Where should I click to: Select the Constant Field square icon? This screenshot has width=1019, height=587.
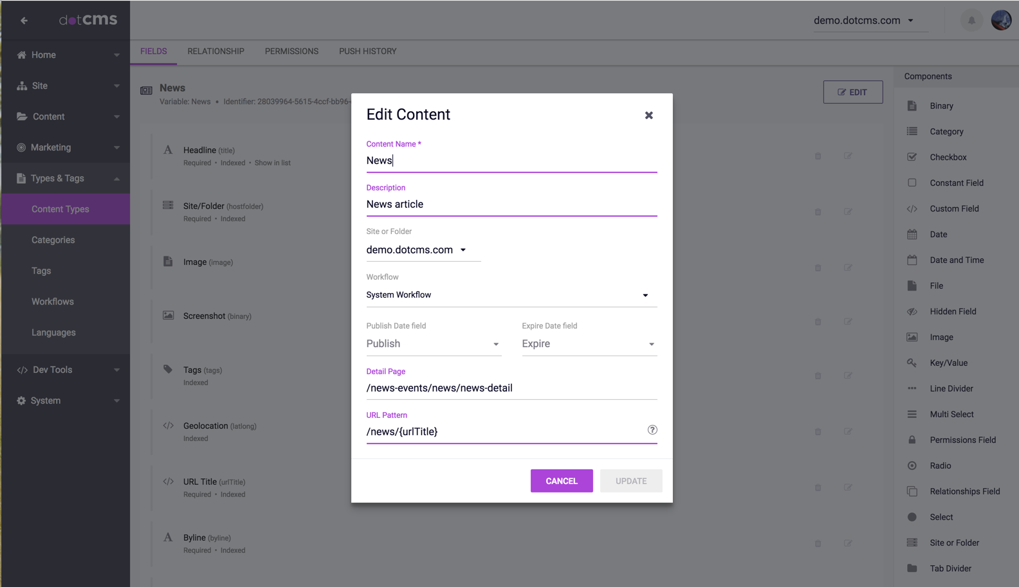(912, 183)
